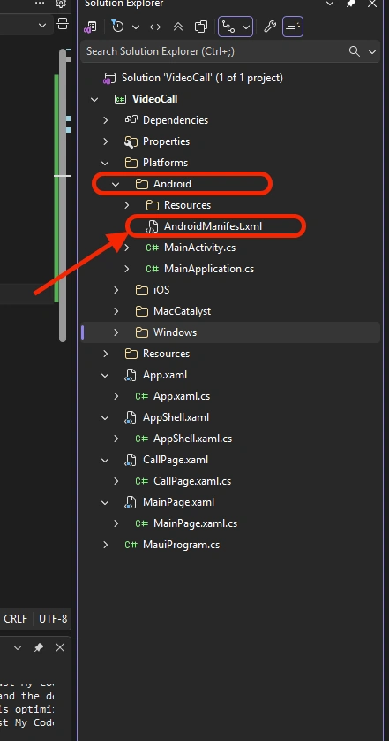Expand the Dependencies node
Image resolution: width=389 pixels, height=741 pixels.
click(x=105, y=120)
